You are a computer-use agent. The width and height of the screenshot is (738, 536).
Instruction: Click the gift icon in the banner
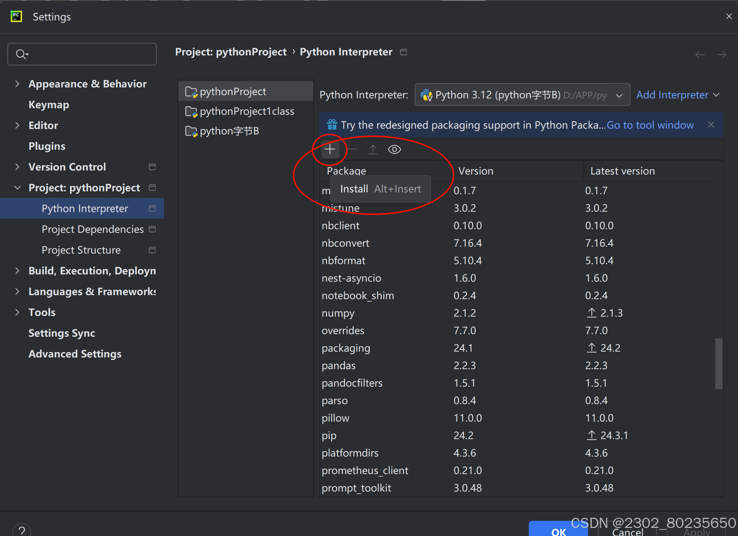click(x=332, y=125)
